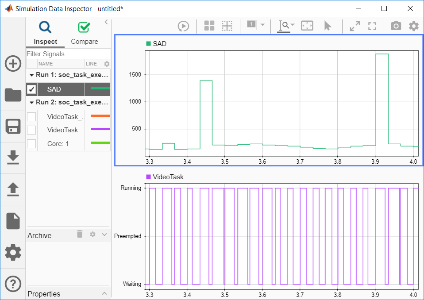The height and width of the screenshot is (300, 424).
Task: Maximize the Simulation Data Inspector window
Action: 384,8
